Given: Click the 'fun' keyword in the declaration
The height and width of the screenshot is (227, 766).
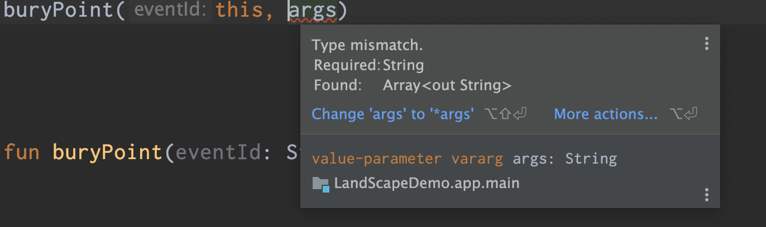Looking at the screenshot, I should tap(22, 152).
